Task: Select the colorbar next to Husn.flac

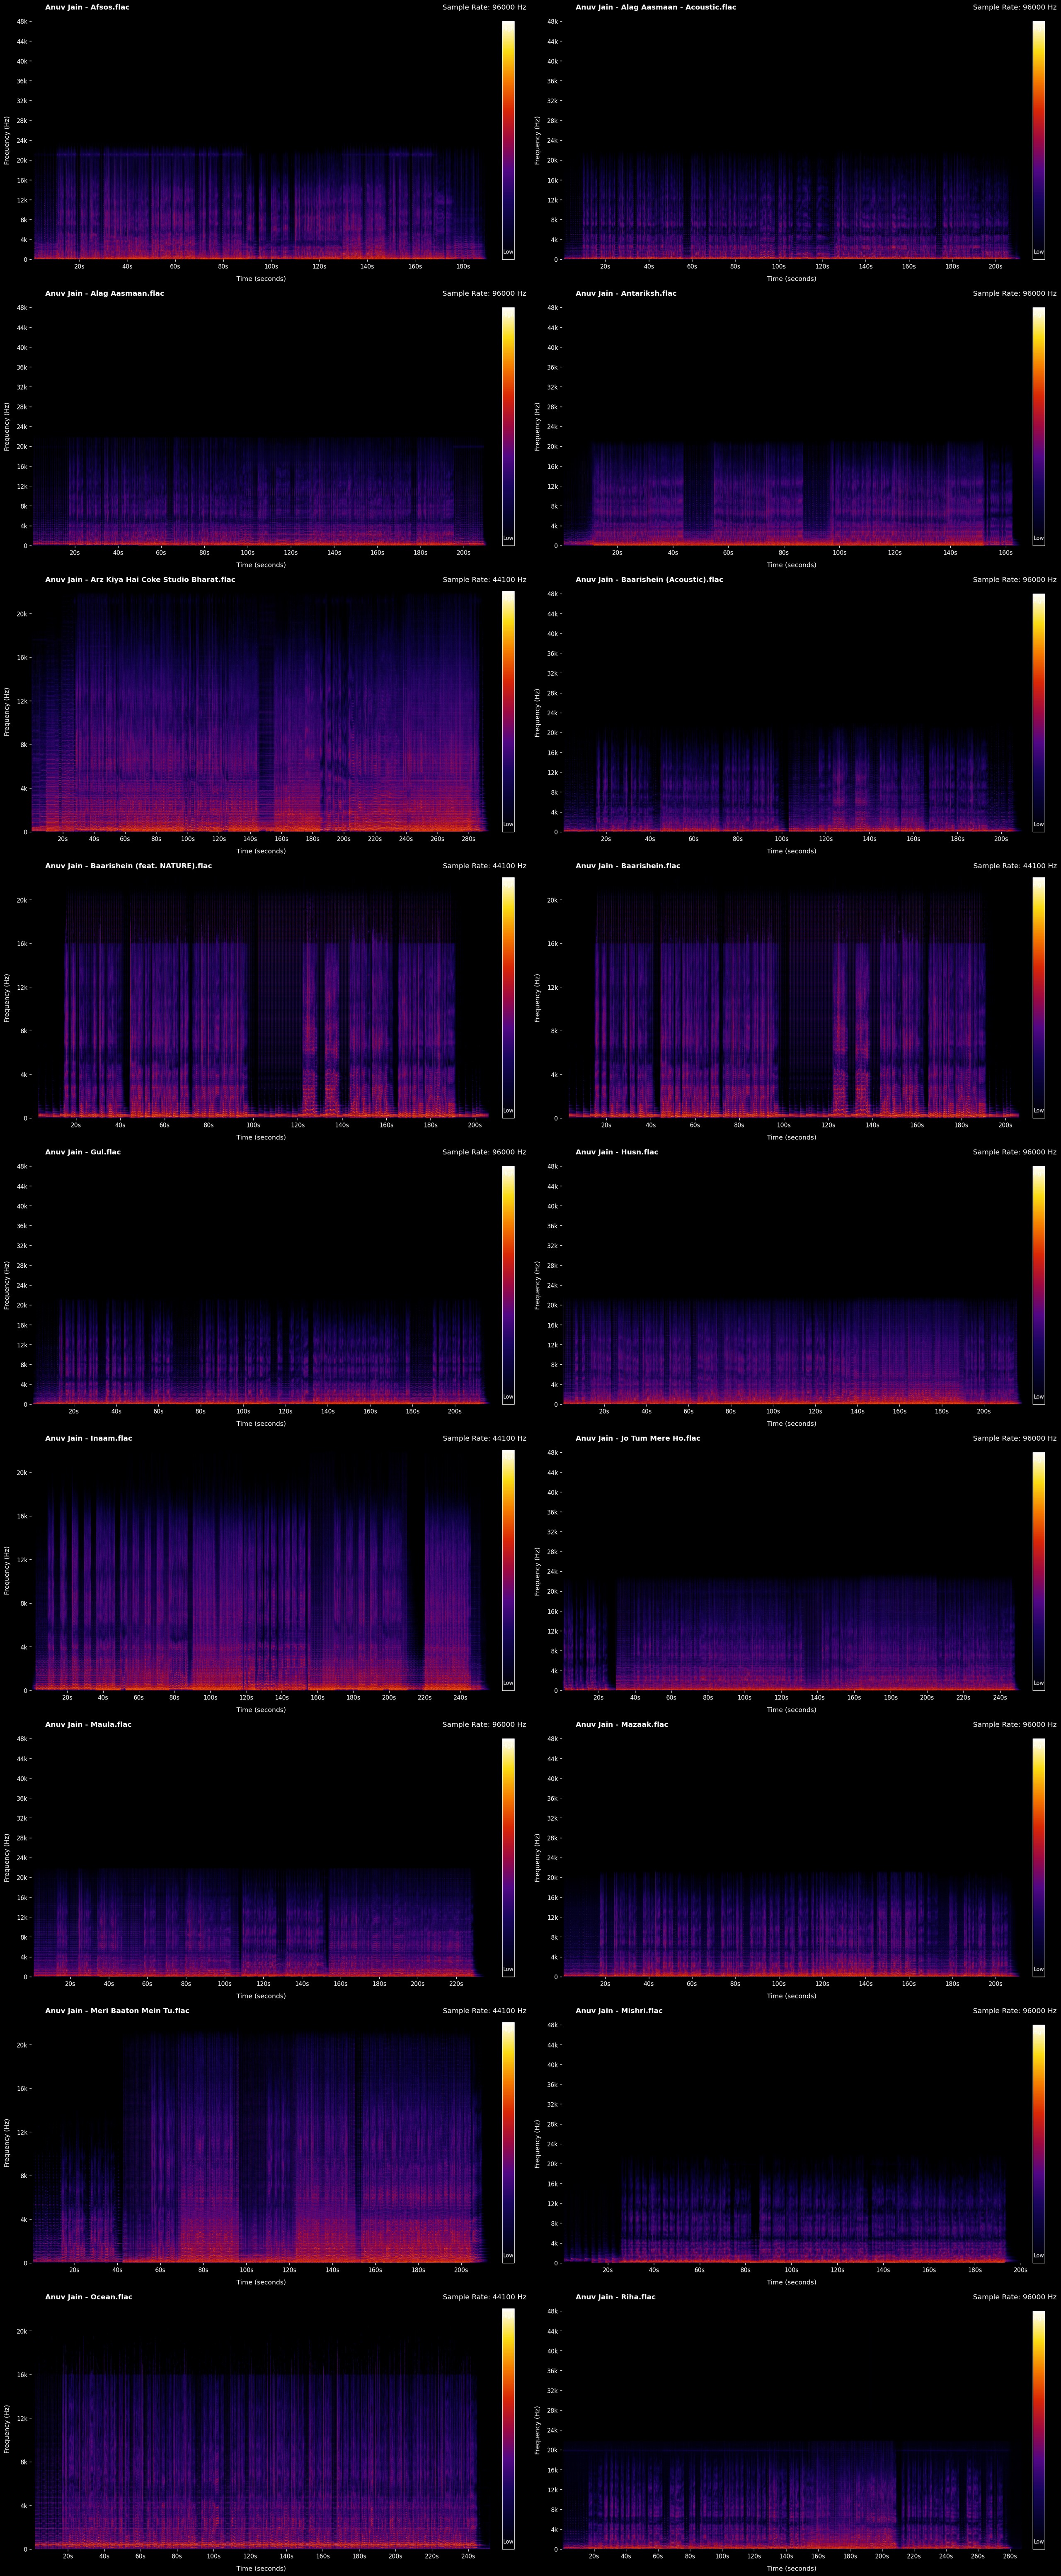Action: click(x=1039, y=1285)
